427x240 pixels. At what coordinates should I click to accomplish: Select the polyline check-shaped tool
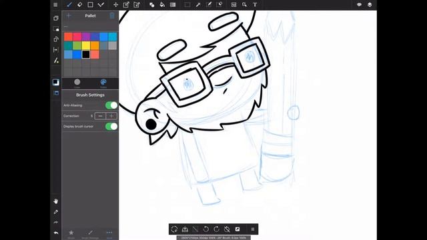[x=101, y=5]
